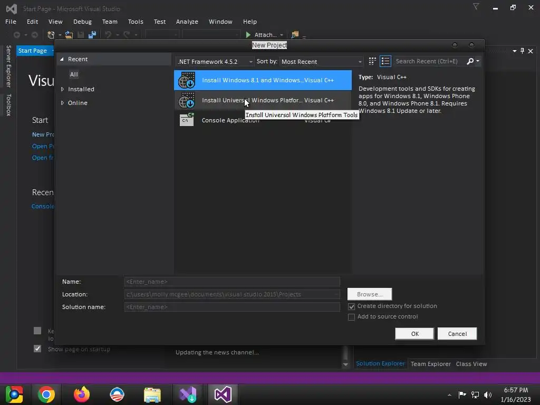Click the network tray icon
The height and width of the screenshot is (405, 540).
[x=475, y=394]
